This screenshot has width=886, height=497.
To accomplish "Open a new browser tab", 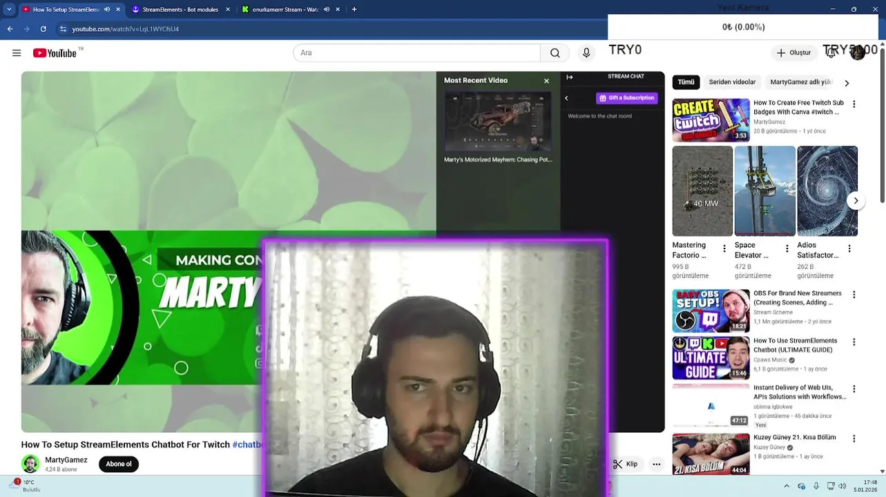I will (354, 10).
